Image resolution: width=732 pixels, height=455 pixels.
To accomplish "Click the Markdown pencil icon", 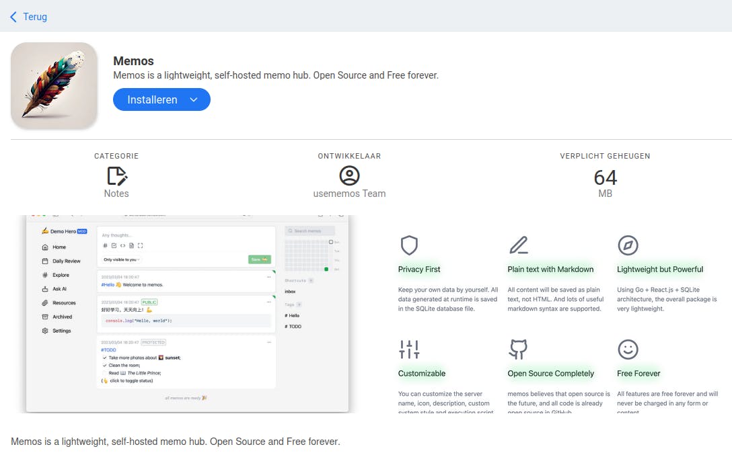I will (x=518, y=245).
